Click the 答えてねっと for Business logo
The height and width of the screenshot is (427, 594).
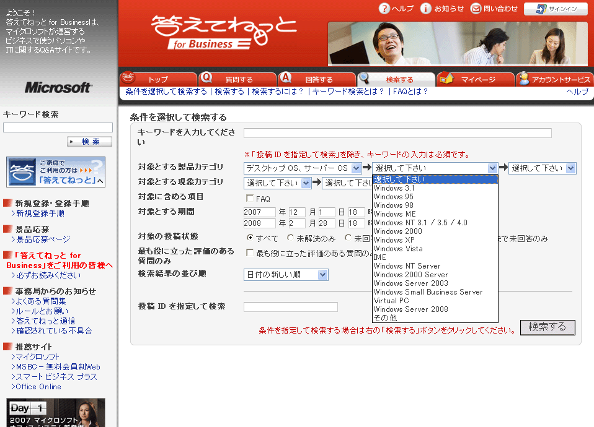click(224, 31)
